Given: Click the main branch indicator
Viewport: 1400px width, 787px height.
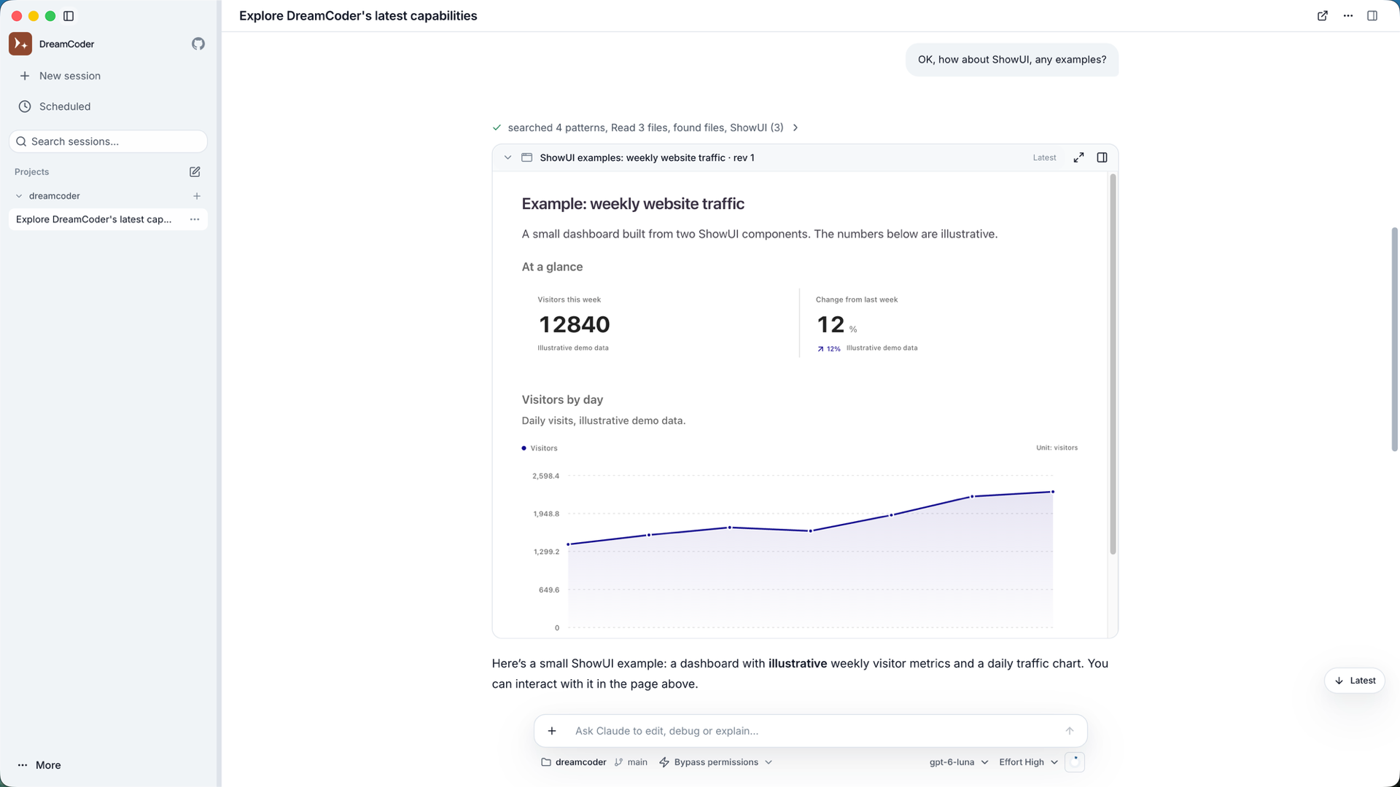Looking at the screenshot, I should (x=631, y=762).
